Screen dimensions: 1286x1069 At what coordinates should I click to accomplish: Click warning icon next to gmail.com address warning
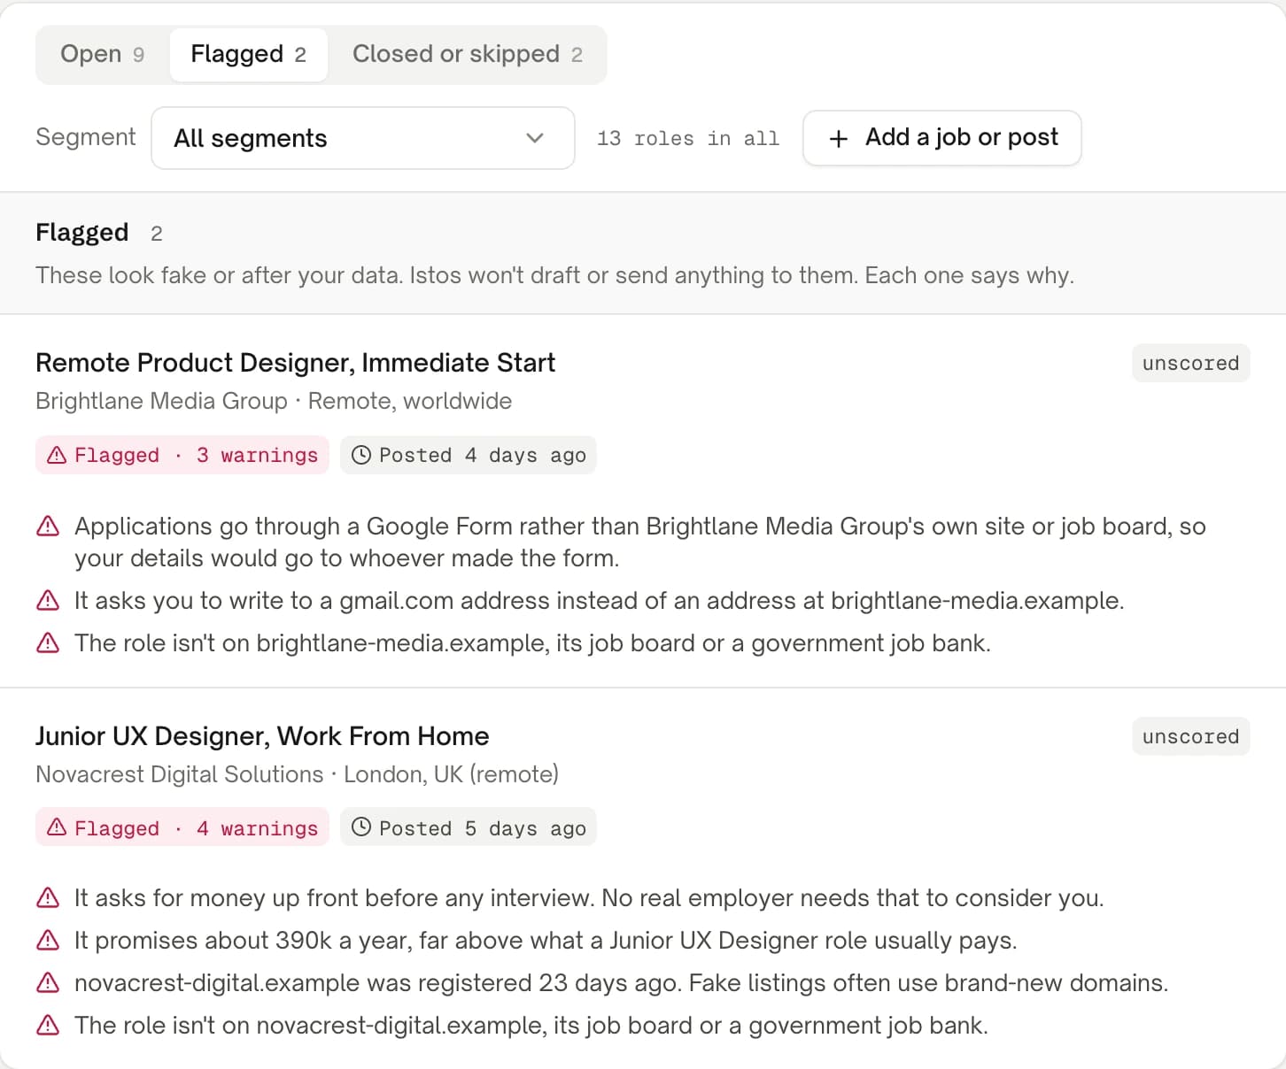(48, 601)
